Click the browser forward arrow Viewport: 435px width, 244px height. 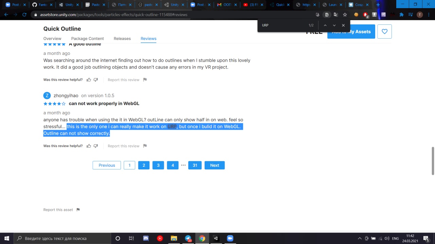tap(15, 15)
